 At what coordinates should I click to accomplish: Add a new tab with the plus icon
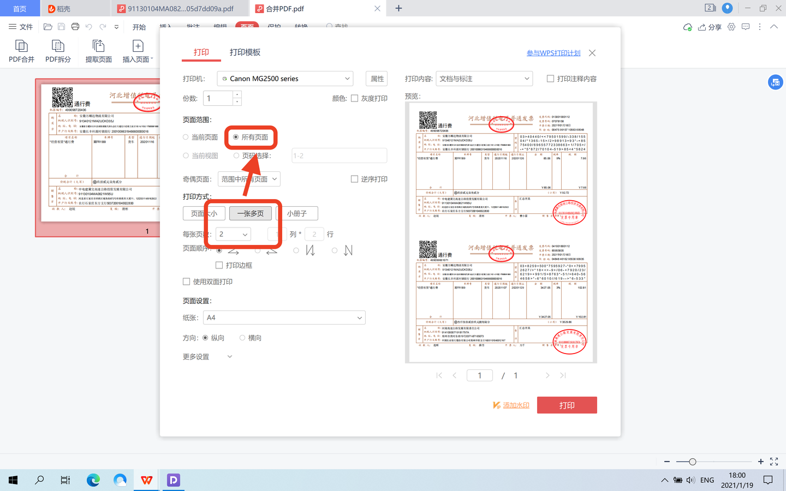pos(398,8)
